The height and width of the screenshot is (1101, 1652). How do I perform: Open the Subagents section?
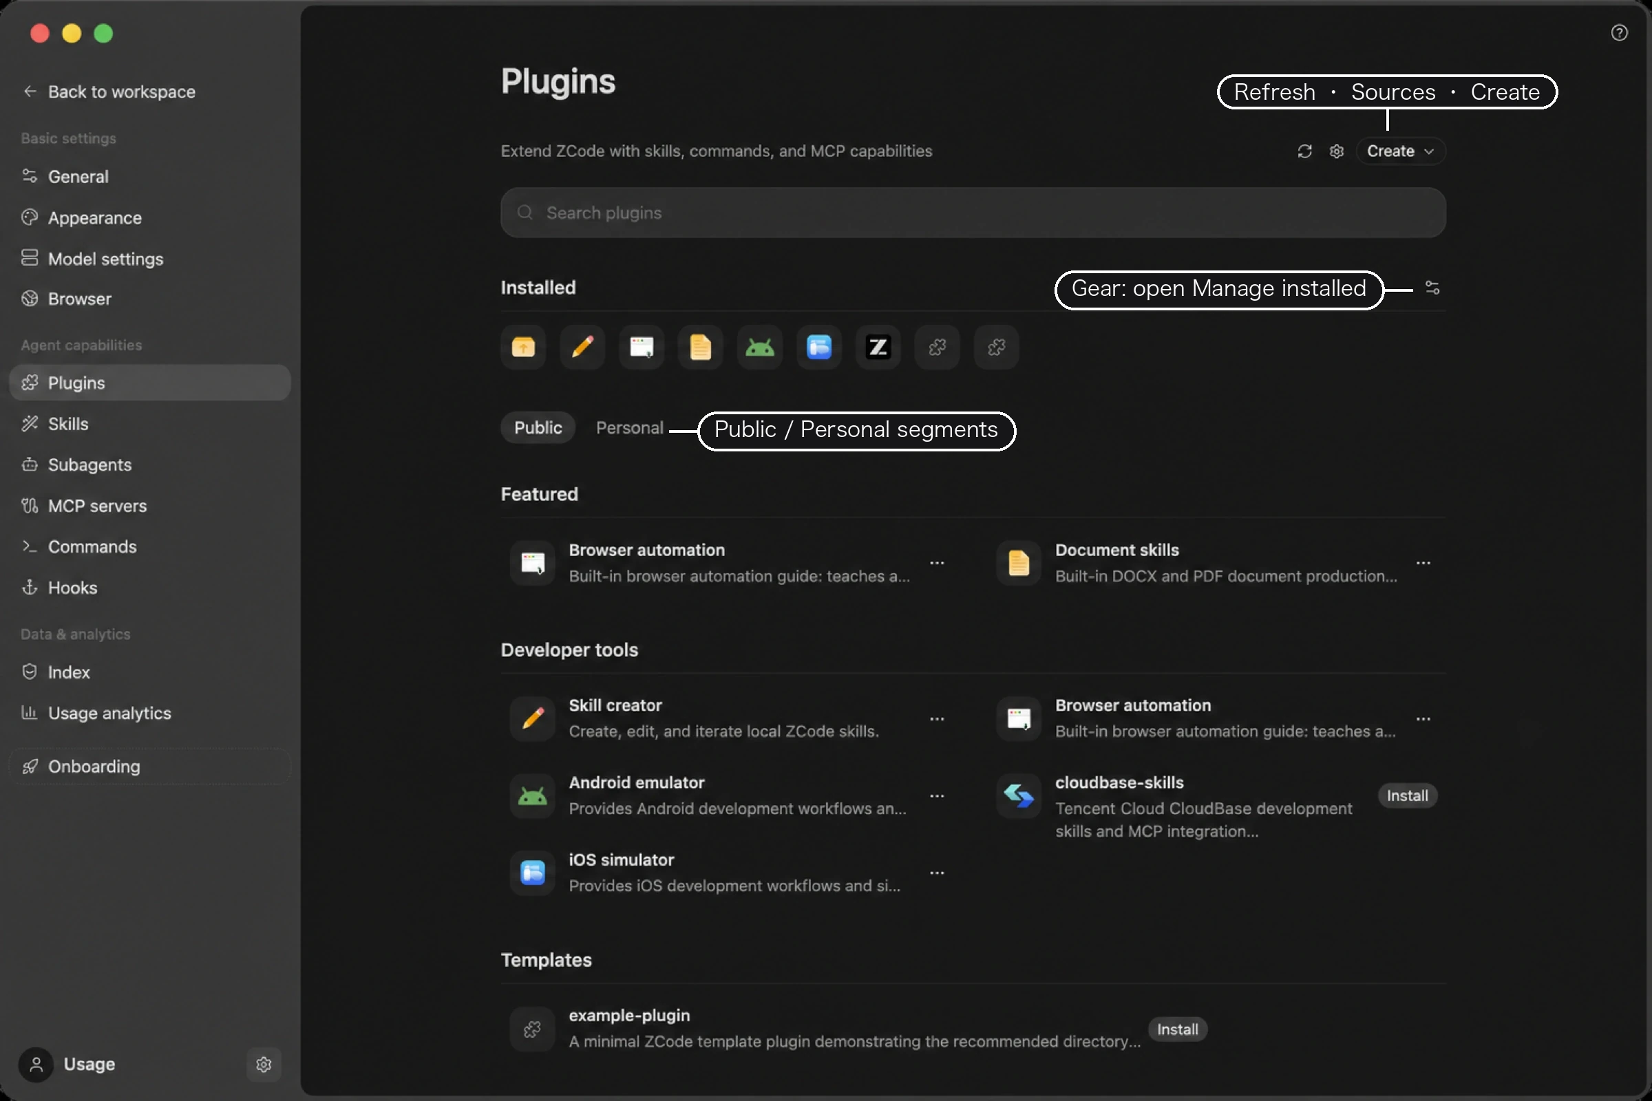(x=149, y=465)
